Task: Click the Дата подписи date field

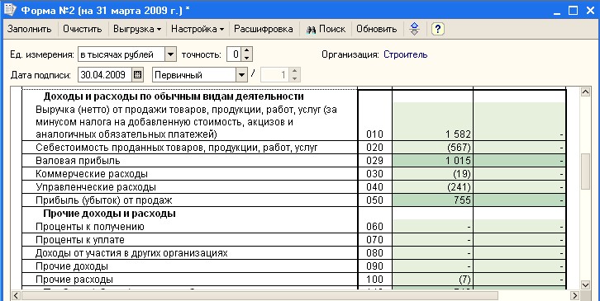Action: tap(105, 75)
